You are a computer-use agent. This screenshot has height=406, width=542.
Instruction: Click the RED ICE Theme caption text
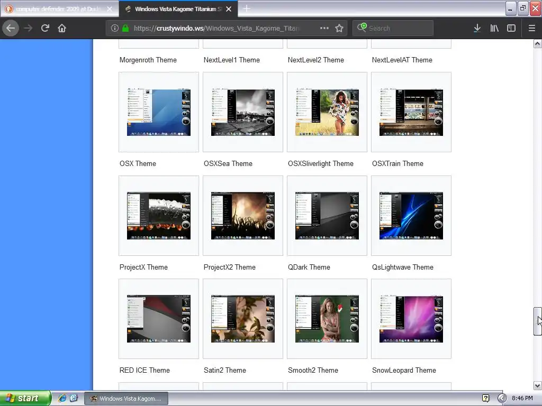(144, 371)
